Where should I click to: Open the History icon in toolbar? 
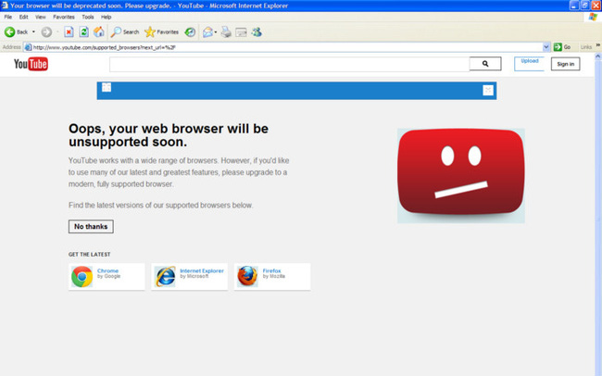point(190,32)
